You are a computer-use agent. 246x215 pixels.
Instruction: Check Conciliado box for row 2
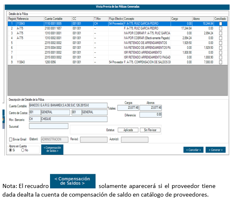click(x=221, y=29)
